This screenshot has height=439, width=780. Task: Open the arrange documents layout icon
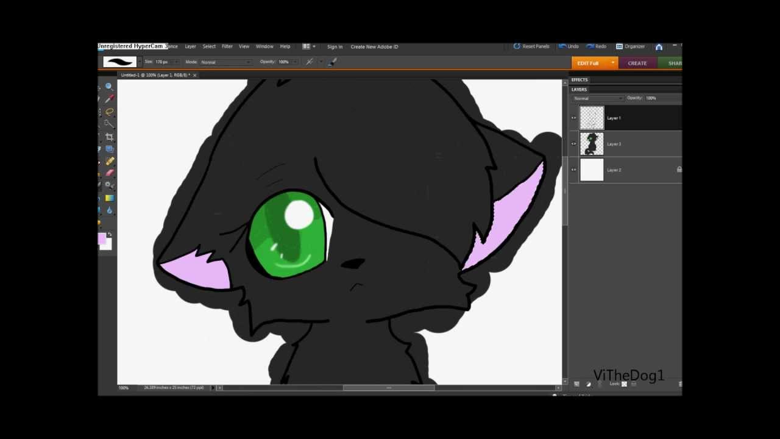coord(306,46)
